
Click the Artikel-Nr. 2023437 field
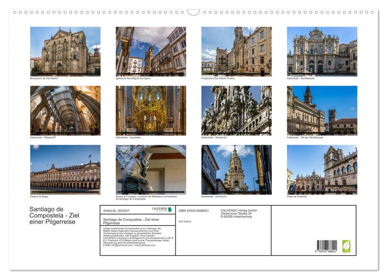pyautogui.click(x=116, y=211)
